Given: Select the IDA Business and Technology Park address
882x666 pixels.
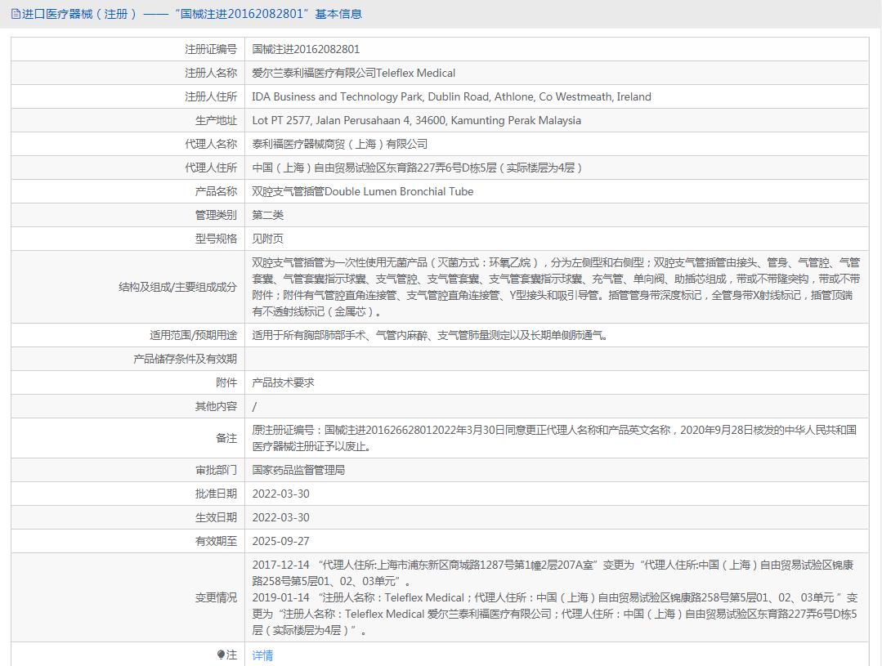Looking at the screenshot, I should 452,96.
